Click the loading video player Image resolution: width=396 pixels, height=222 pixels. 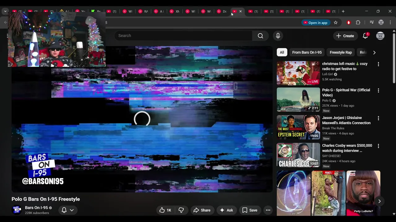142,119
